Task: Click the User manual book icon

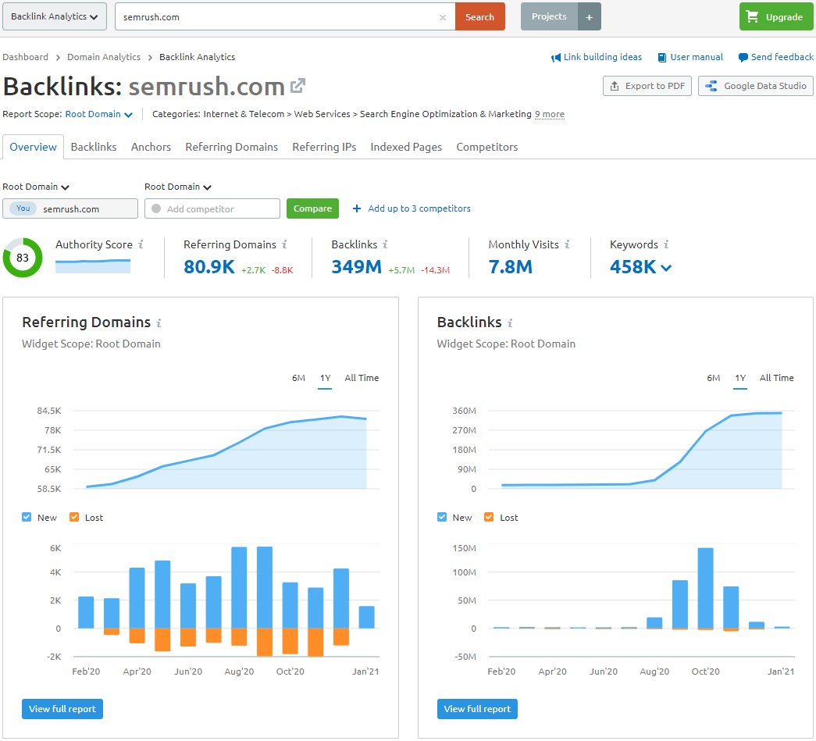Action: 661,57
